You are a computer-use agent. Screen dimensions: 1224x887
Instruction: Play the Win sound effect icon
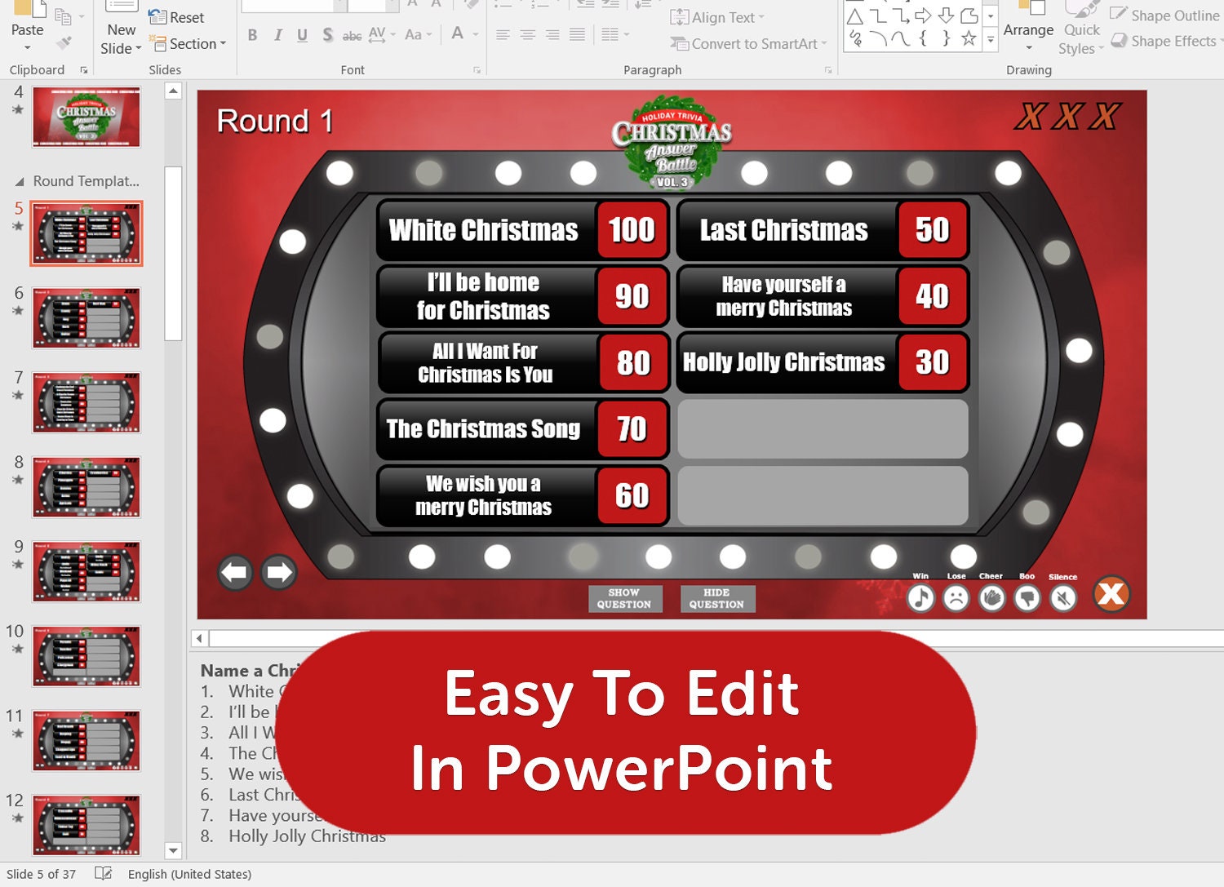922,597
